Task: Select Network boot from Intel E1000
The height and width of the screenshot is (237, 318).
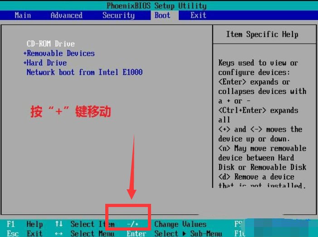Action: 84,72
